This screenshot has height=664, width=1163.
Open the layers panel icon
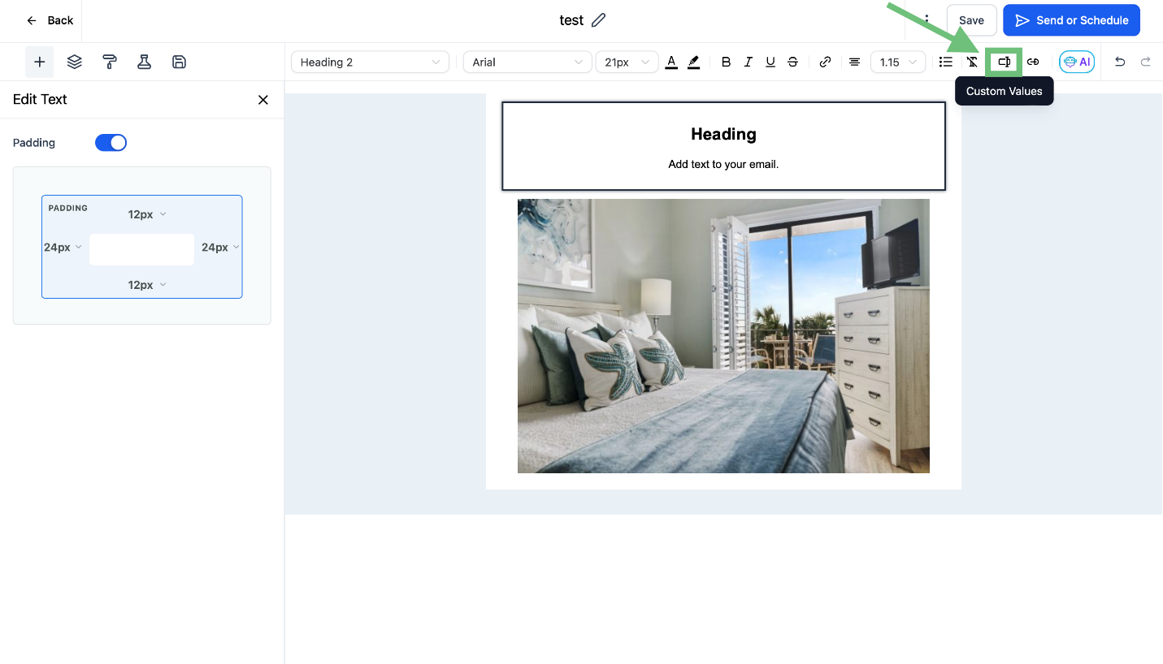coord(75,62)
